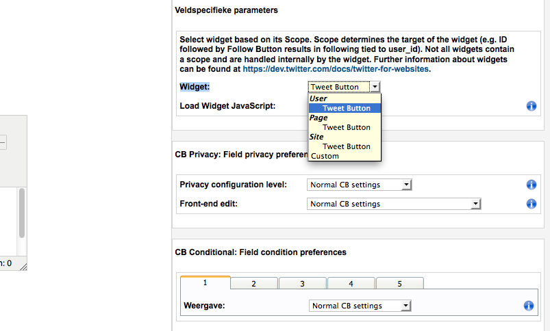Viewport: 550px width, 331px height.
Task: Select Tweet Button under User group
Action: click(x=345, y=108)
